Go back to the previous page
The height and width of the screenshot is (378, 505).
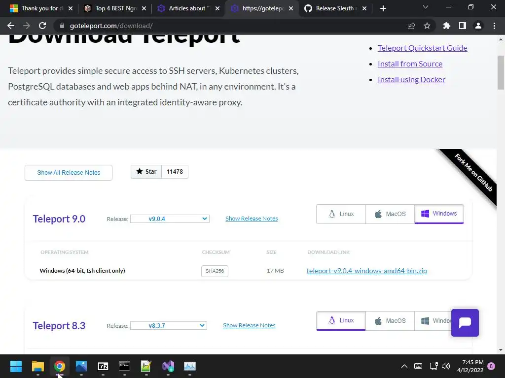[x=11, y=26]
